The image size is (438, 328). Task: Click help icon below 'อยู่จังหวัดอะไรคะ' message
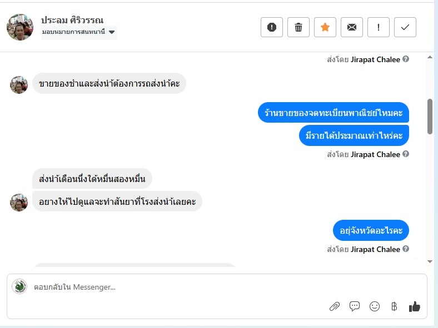406,249
